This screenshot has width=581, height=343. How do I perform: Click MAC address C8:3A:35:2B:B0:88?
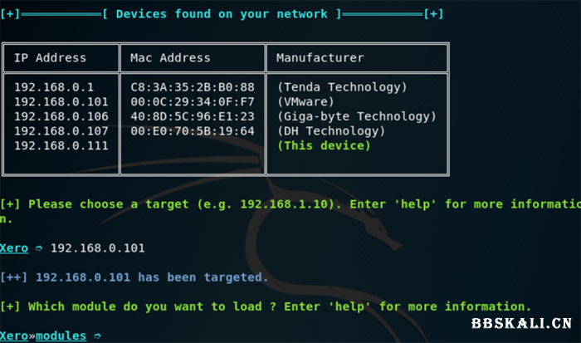click(x=193, y=87)
